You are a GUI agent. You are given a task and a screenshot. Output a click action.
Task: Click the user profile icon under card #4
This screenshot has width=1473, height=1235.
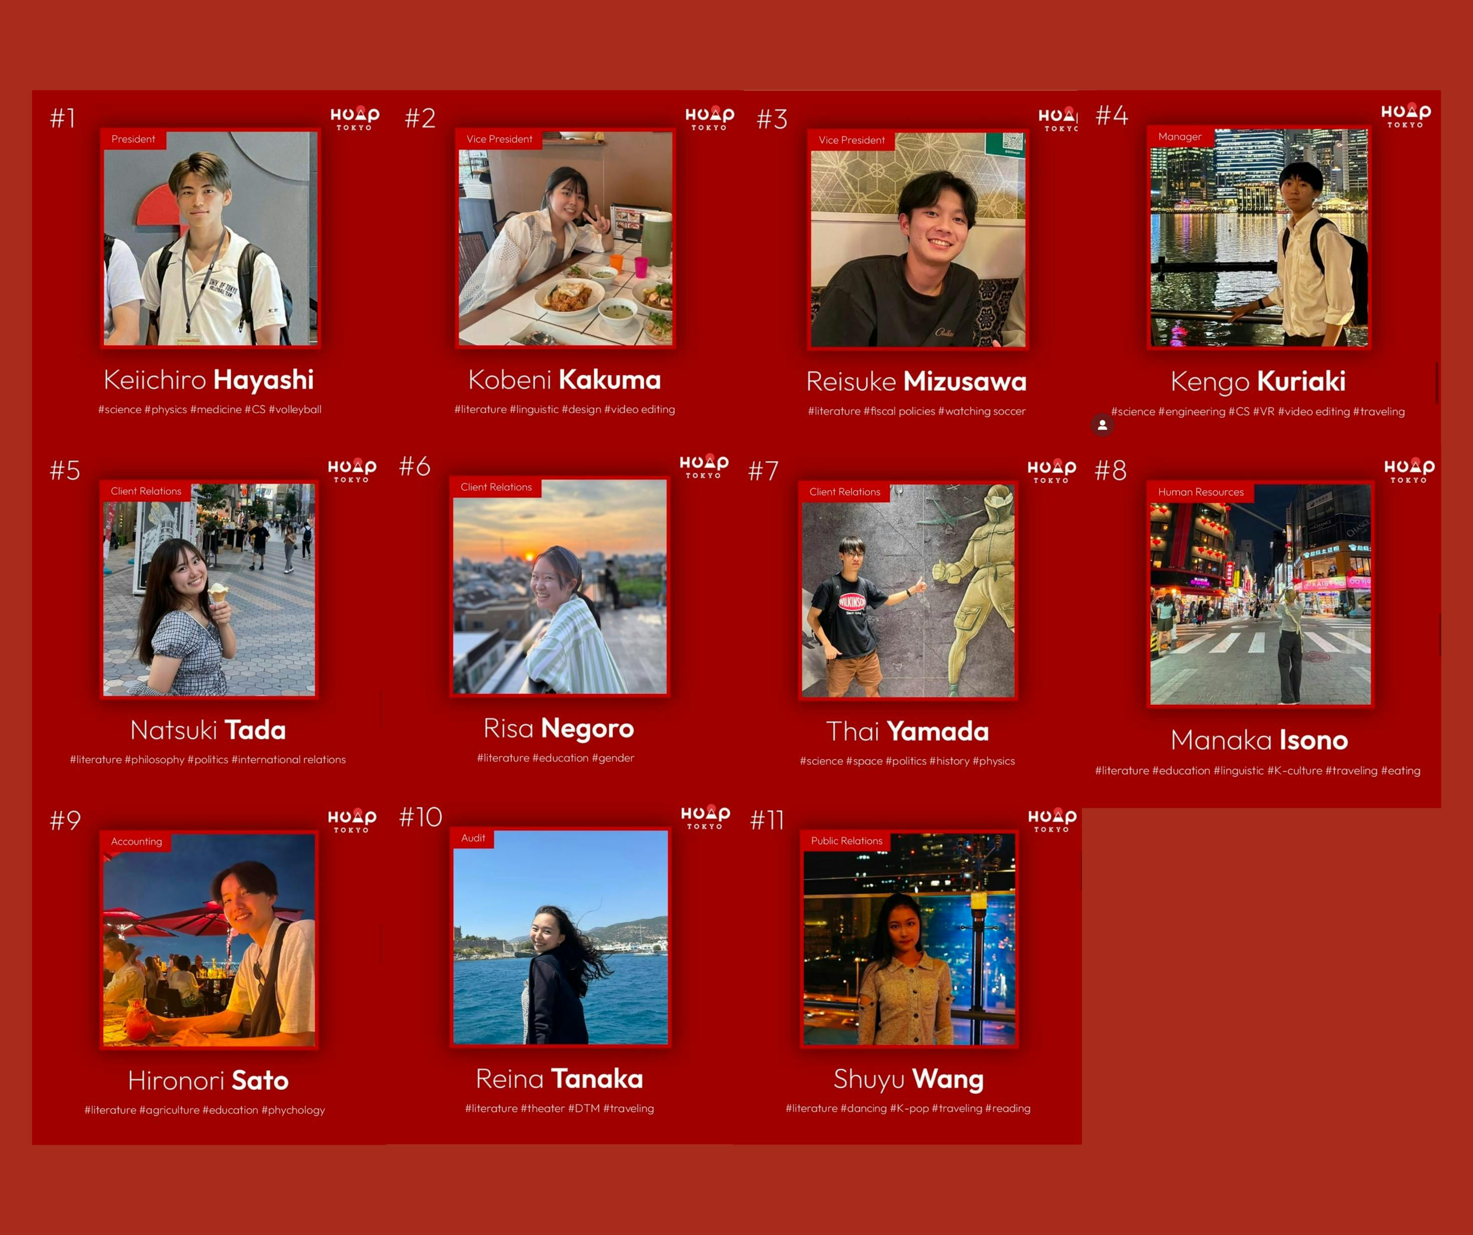pyautogui.click(x=1102, y=425)
